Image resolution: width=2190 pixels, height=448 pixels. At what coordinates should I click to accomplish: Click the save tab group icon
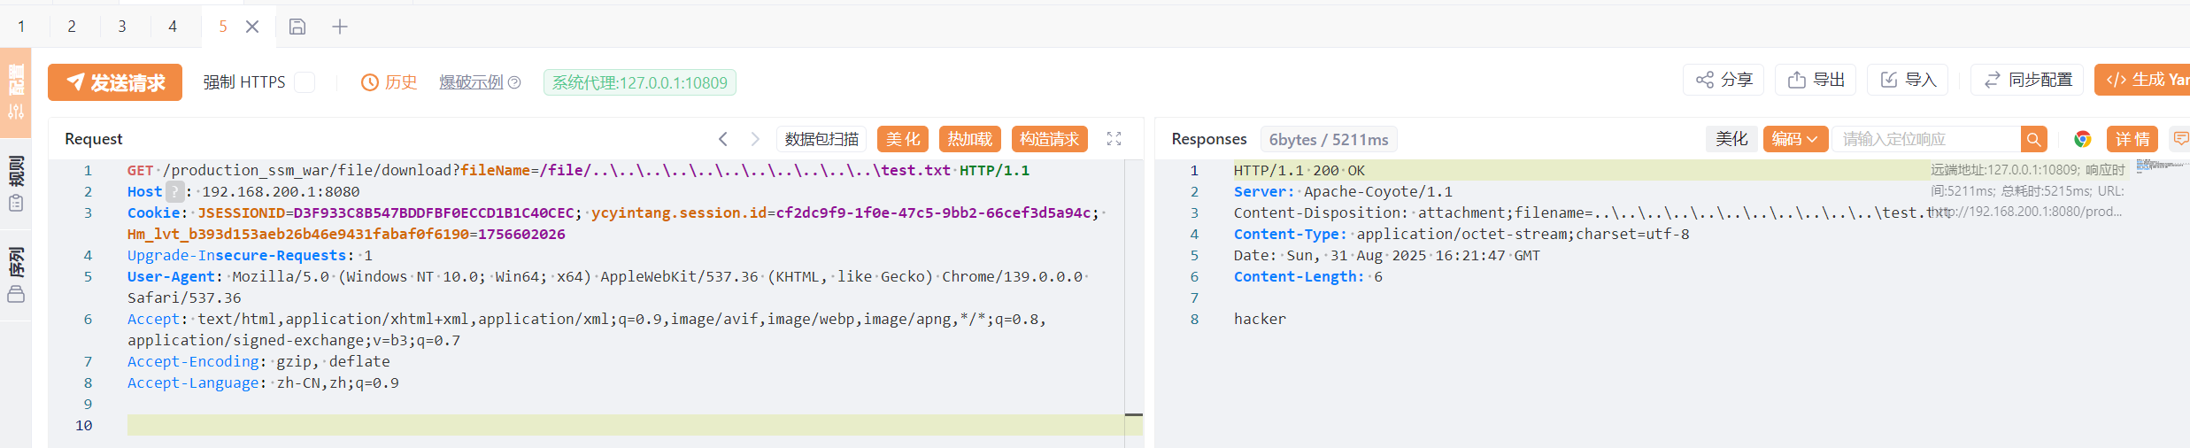pyautogui.click(x=297, y=27)
